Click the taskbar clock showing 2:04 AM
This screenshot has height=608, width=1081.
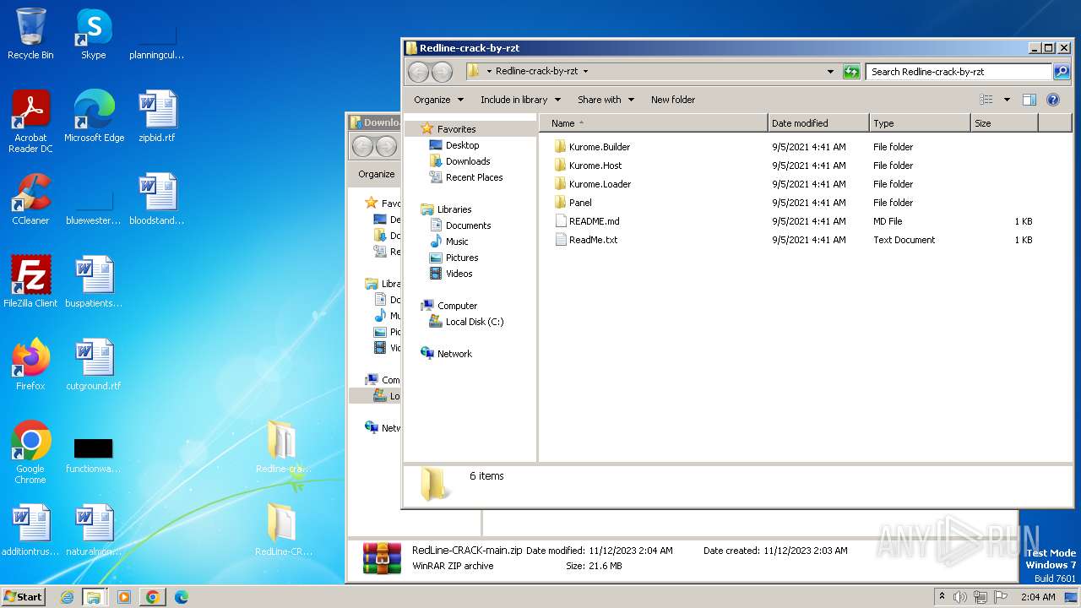(1038, 597)
